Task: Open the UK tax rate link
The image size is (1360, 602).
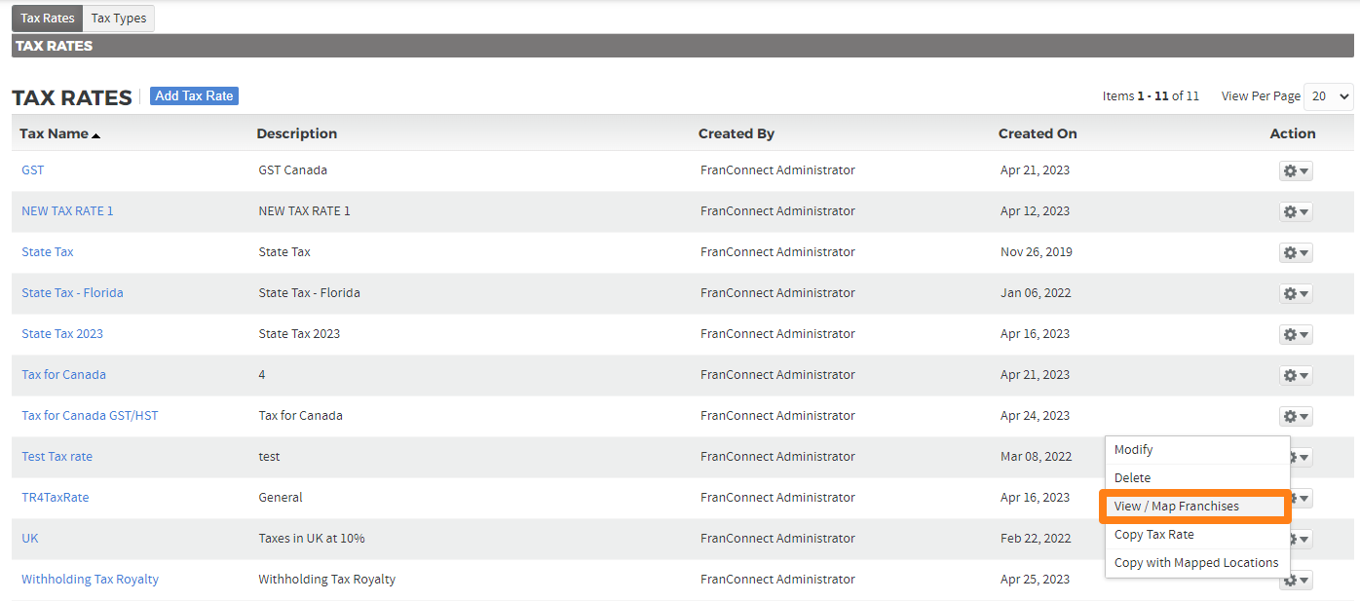Action: 30,539
